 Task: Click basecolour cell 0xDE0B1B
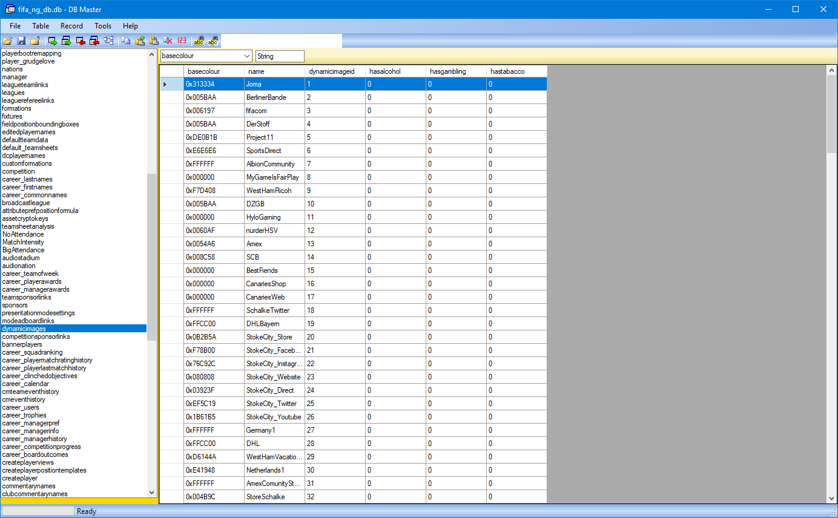click(214, 137)
